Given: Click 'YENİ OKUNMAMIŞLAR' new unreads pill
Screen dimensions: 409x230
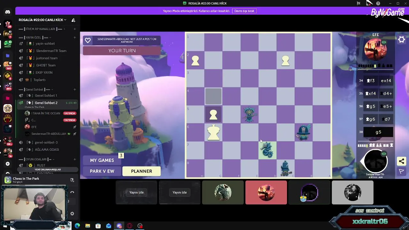Looking at the screenshot, I should [47, 170].
